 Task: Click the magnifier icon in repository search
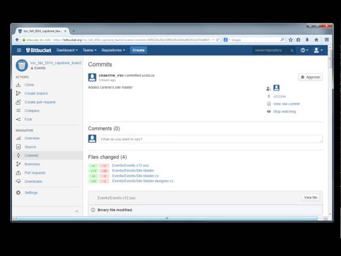(292, 51)
